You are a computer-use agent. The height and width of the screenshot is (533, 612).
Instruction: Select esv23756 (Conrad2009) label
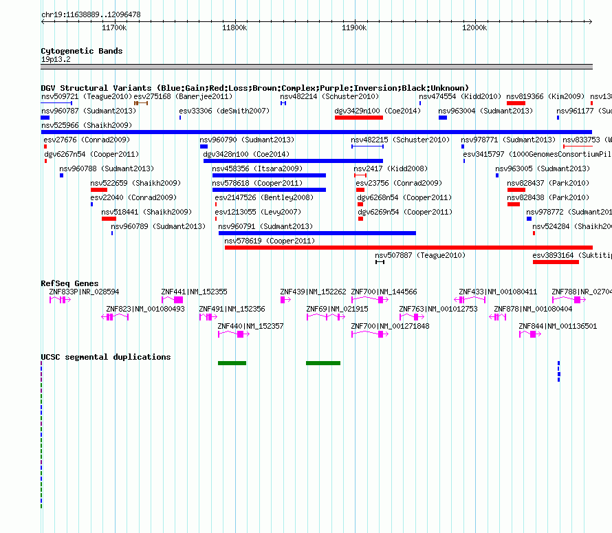coord(399,183)
